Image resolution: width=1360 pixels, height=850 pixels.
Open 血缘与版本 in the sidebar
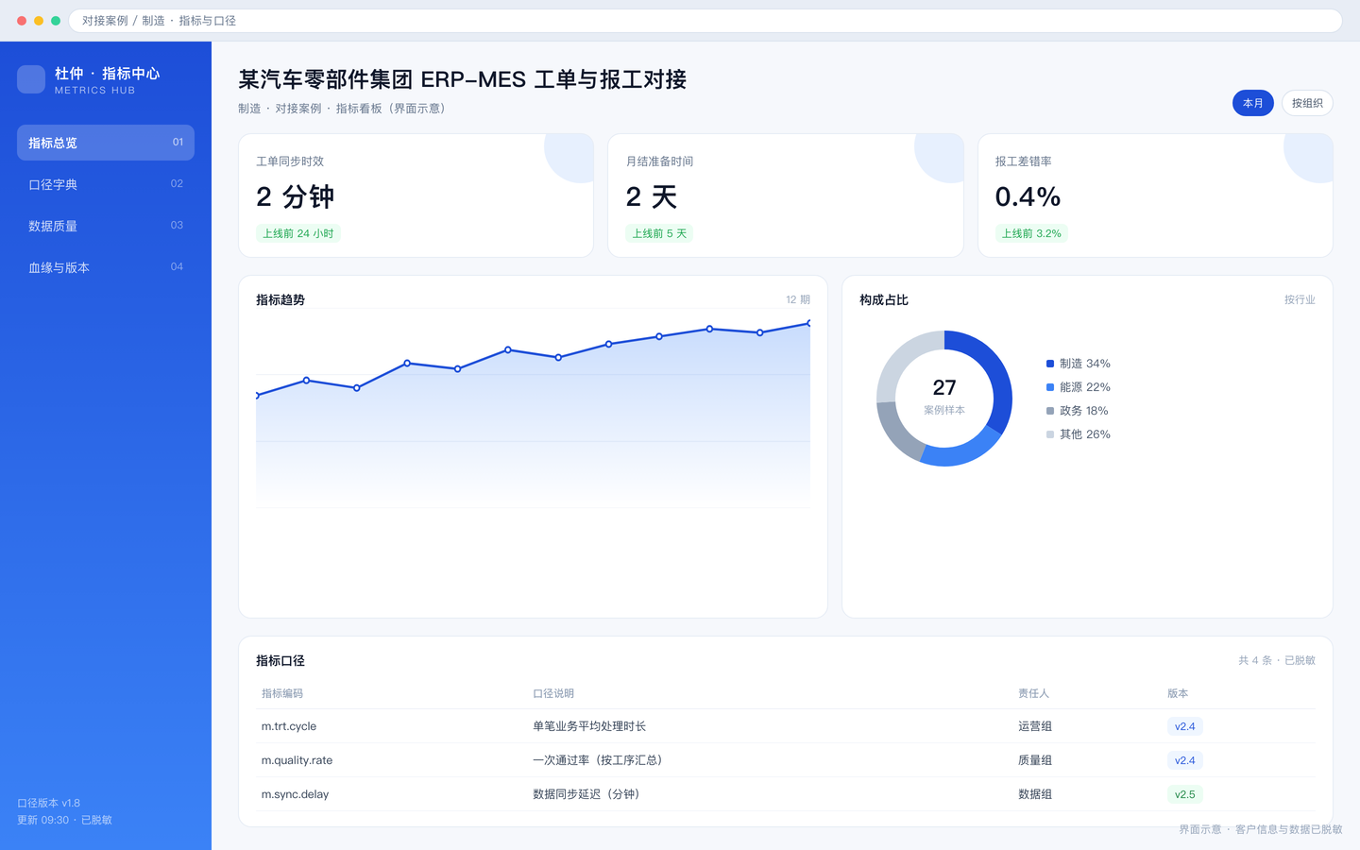(106, 267)
